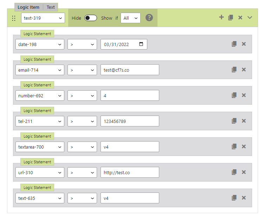Screen dimensions: 264x216
Task: Select the Logic Item tab
Action: pos(28,7)
